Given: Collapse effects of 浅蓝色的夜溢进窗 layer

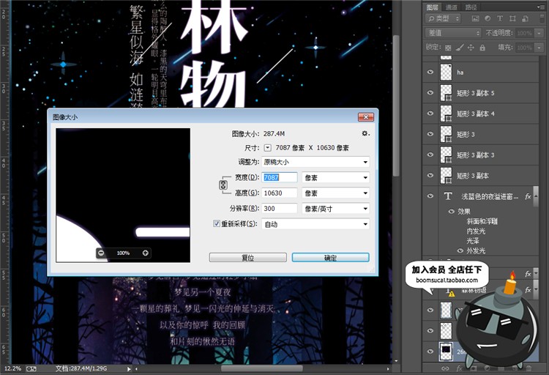Looking at the screenshot, I should (535, 196).
